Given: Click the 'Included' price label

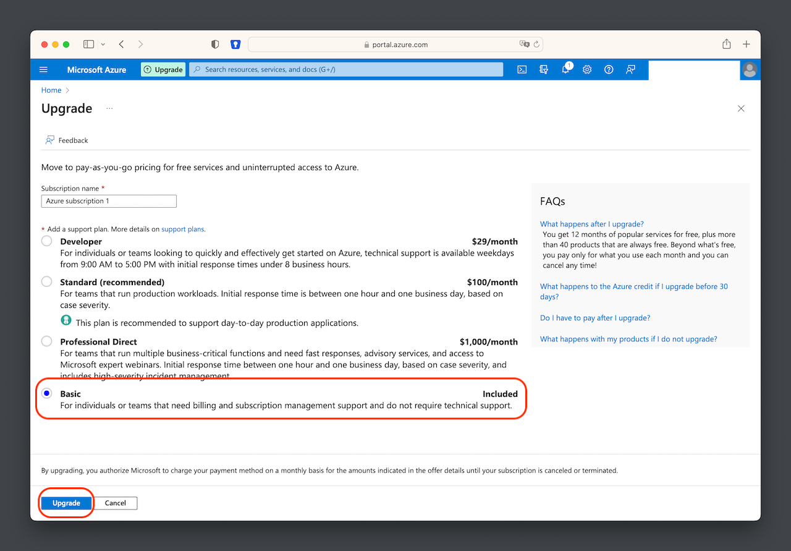Looking at the screenshot, I should [x=500, y=394].
